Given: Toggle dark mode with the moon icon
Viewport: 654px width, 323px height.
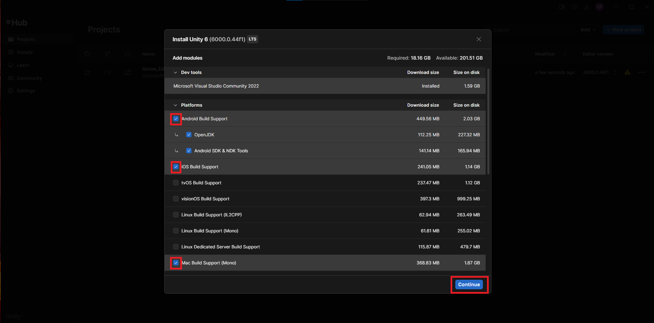Looking at the screenshot, I should (574, 7).
